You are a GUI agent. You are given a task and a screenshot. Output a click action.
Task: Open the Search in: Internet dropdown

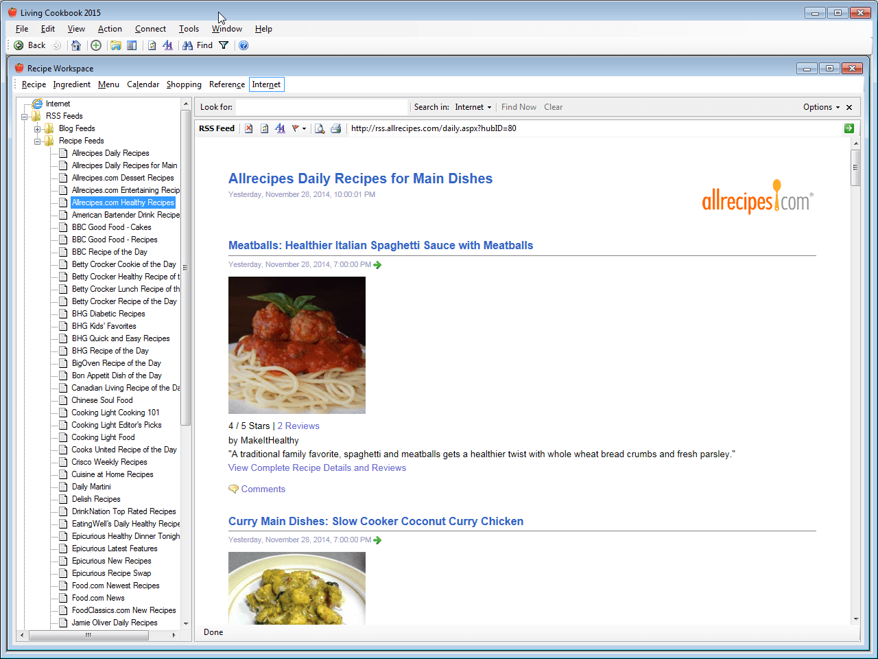tap(473, 107)
